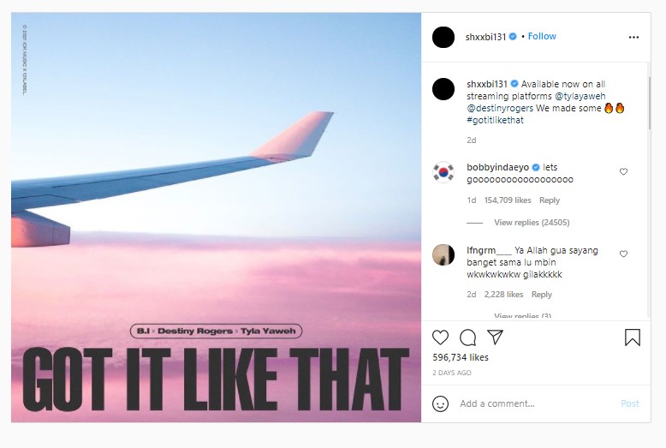Save post with bookmark icon
This screenshot has height=448, width=666.
click(x=633, y=337)
